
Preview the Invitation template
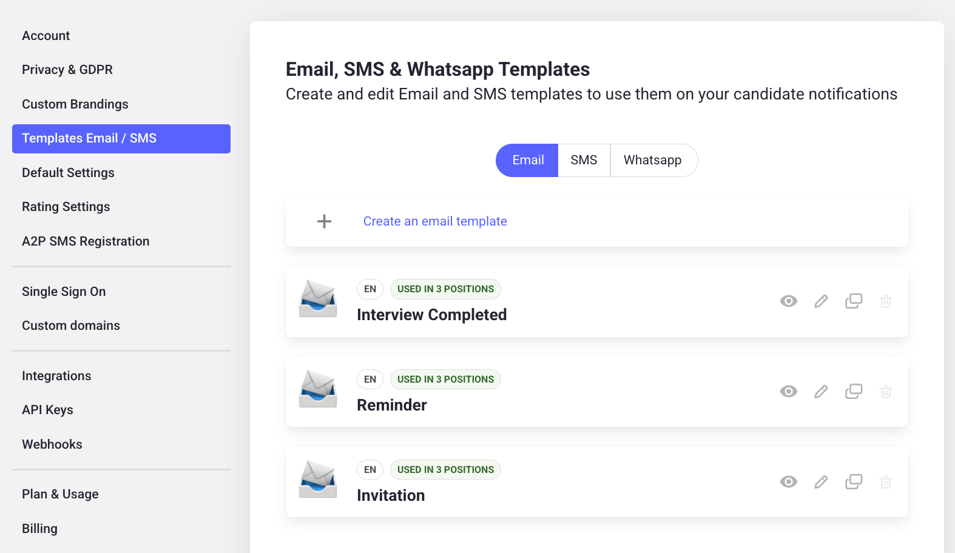click(x=789, y=482)
